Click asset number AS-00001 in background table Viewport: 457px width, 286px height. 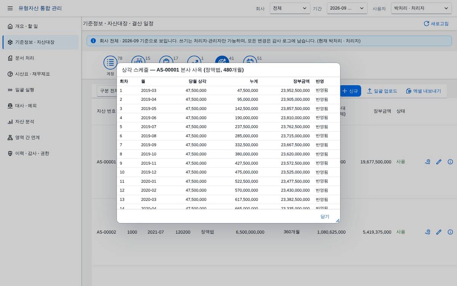[x=106, y=162]
